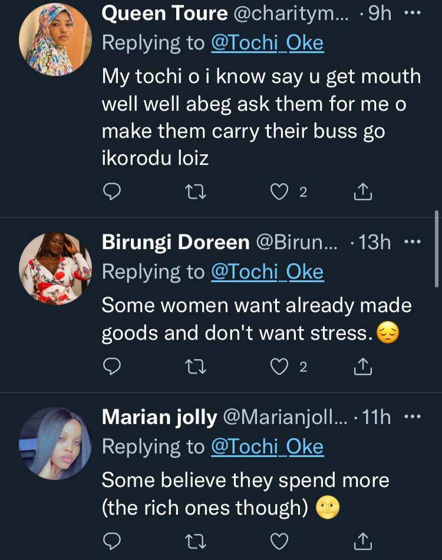The image size is (442, 560).
Task: Reply to Birungi Doreen's tweet
Action: point(112,367)
